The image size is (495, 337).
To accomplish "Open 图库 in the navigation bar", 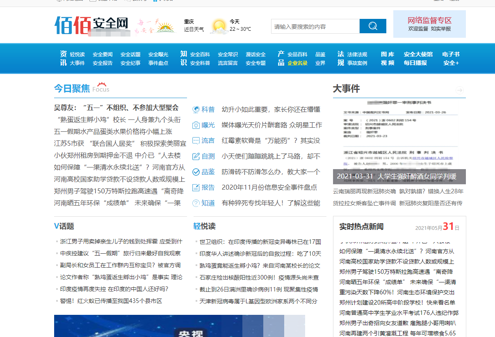I will click(388, 54).
